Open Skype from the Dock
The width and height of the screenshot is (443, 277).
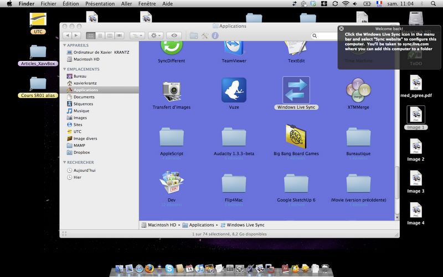tap(169, 268)
